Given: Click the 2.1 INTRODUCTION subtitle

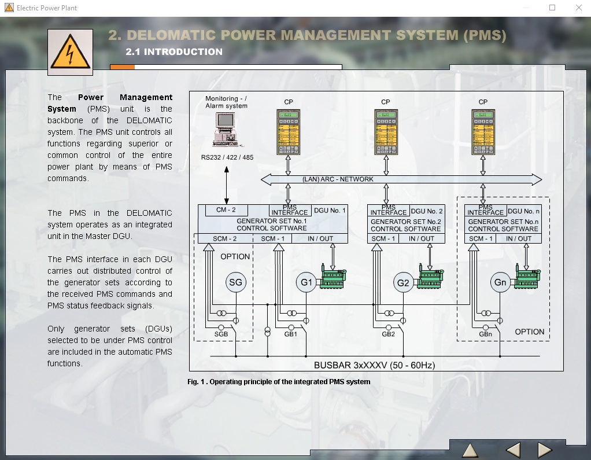Looking at the screenshot, I should (174, 51).
